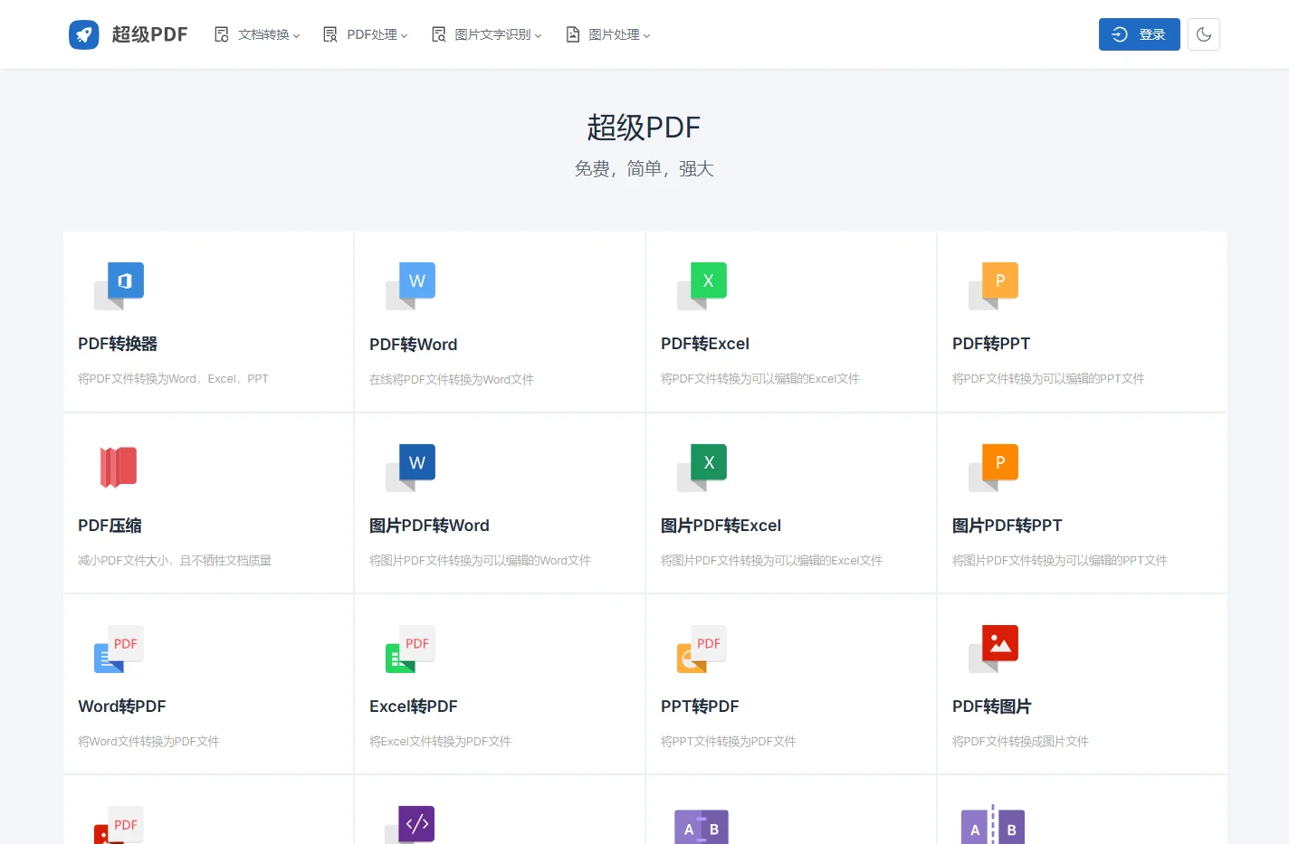This screenshot has width=1289, height=844.
Task: Click the large 超级PDF page heading
Action: 644,128
